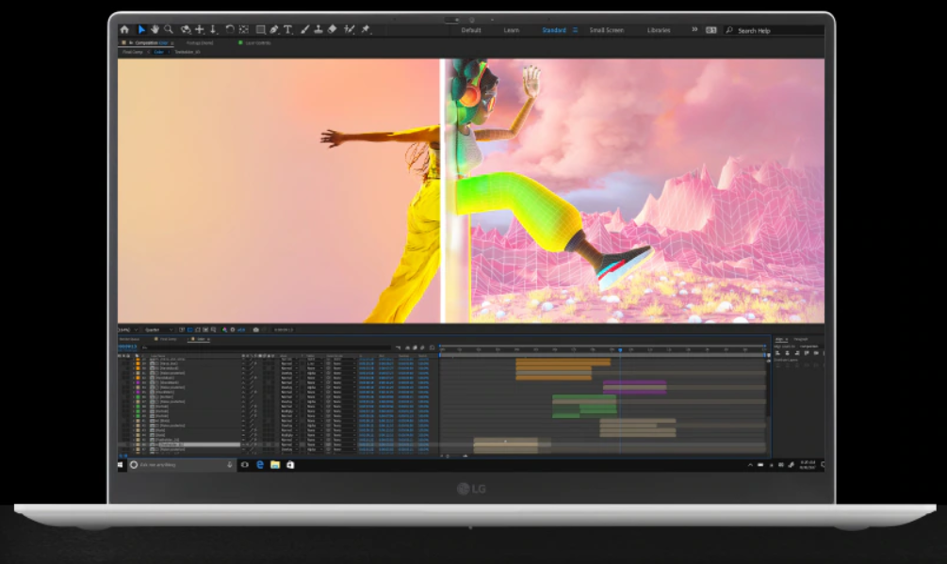Select the Pan Behind anchor point tool

(244, 29)
